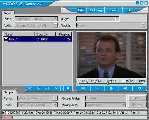Open the Zoom dropdown
This screenshot has width=149, height=120.
coord(55,105)
